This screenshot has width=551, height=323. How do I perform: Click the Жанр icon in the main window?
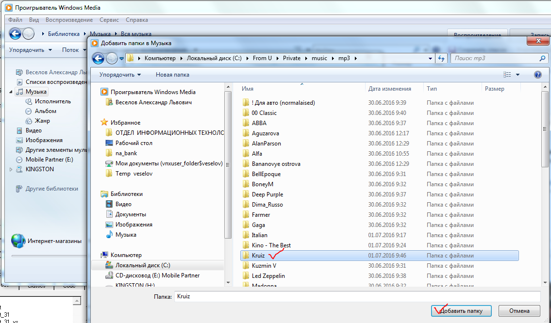29,121
